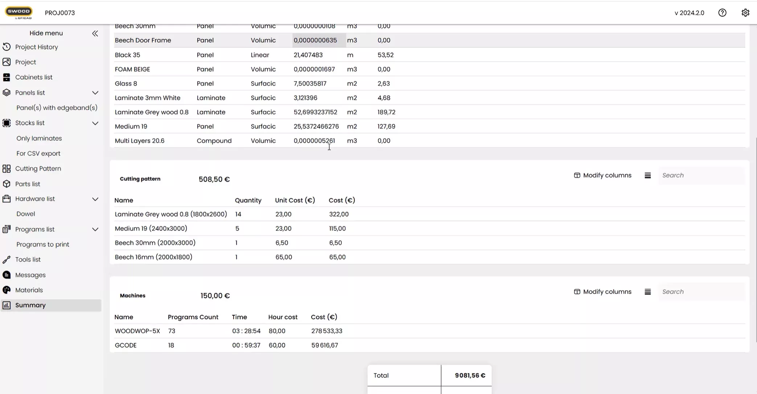Image resolution: width=757 pixels, height=394 pixels.
Task: Click Laminate Grey wood 0.8 (1800x2600) row
Action: coord(429,214)
